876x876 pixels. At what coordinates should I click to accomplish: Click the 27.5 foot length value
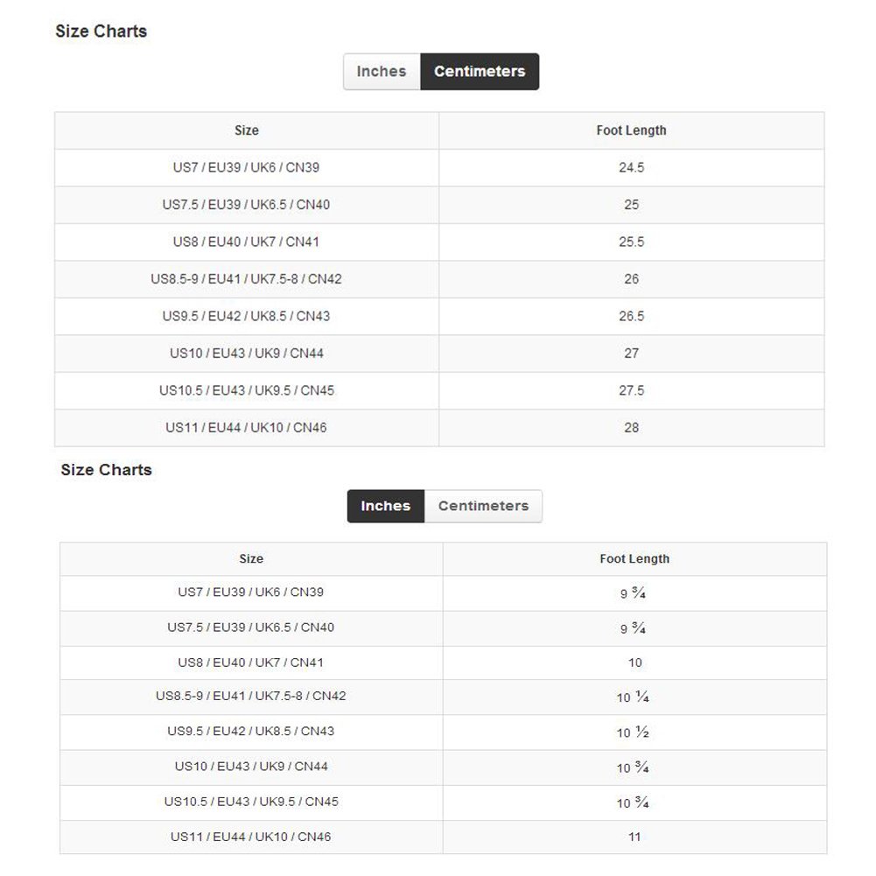click(631, 390)
